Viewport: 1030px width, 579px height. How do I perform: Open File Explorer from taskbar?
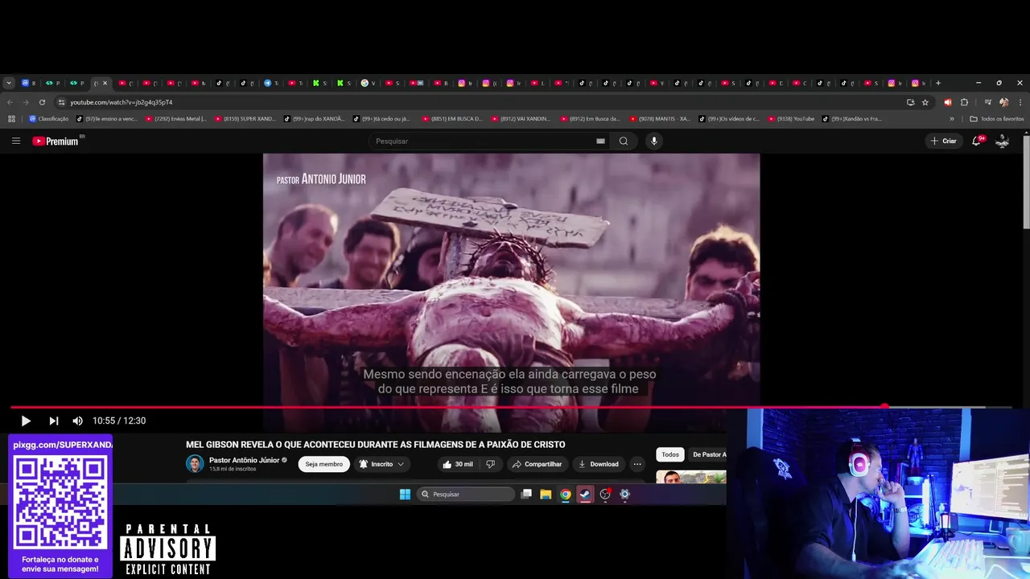(x=546, y=495)
